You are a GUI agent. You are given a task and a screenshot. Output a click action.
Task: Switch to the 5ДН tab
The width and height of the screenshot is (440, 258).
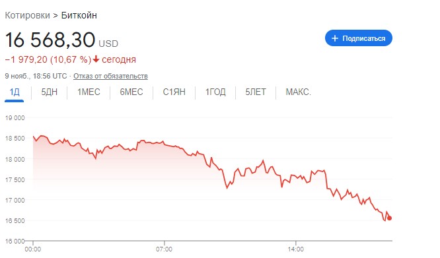(x=49, y=92)
